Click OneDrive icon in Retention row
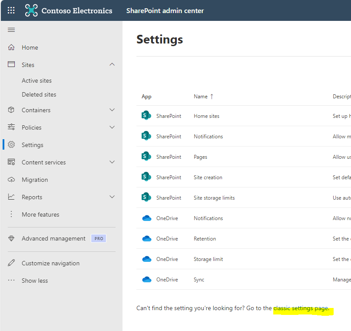This screenshot has width=351, height=331. [147, 238]
